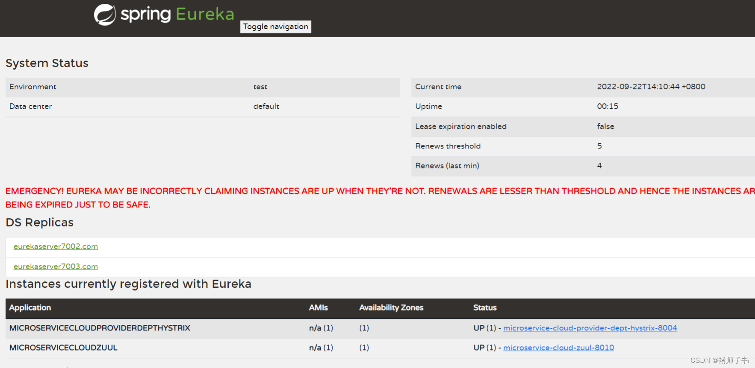Image resolution: width=755 pixels, height=368 pixels.
Task: Click the environment value test
Action: tap(260, 87)
